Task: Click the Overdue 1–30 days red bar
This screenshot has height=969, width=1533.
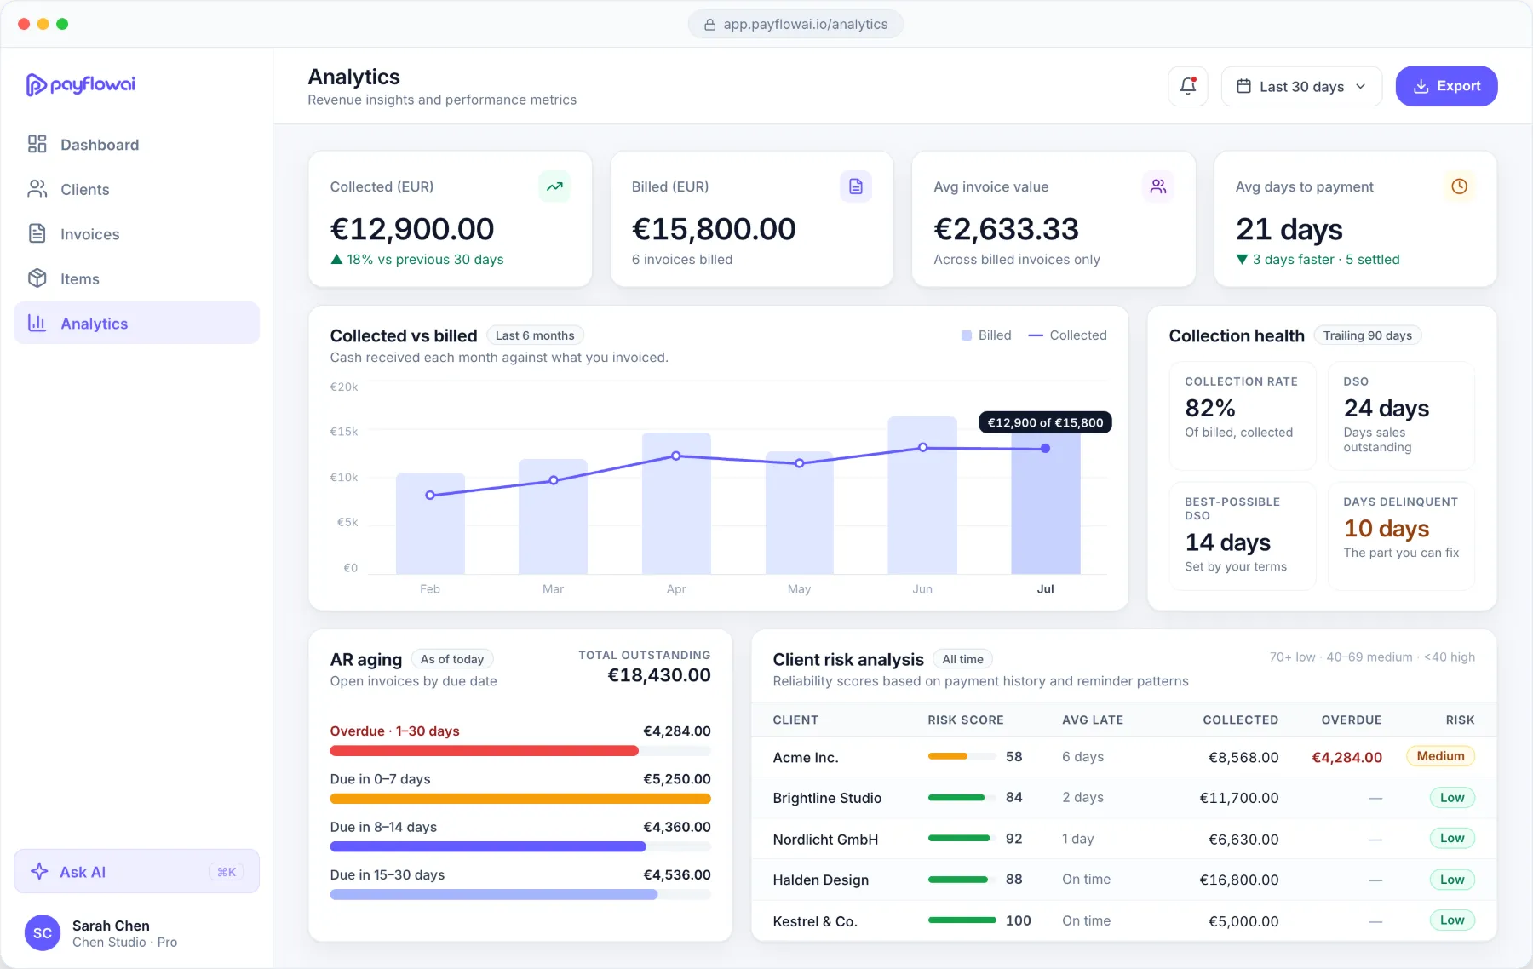Action: point(484,751)
